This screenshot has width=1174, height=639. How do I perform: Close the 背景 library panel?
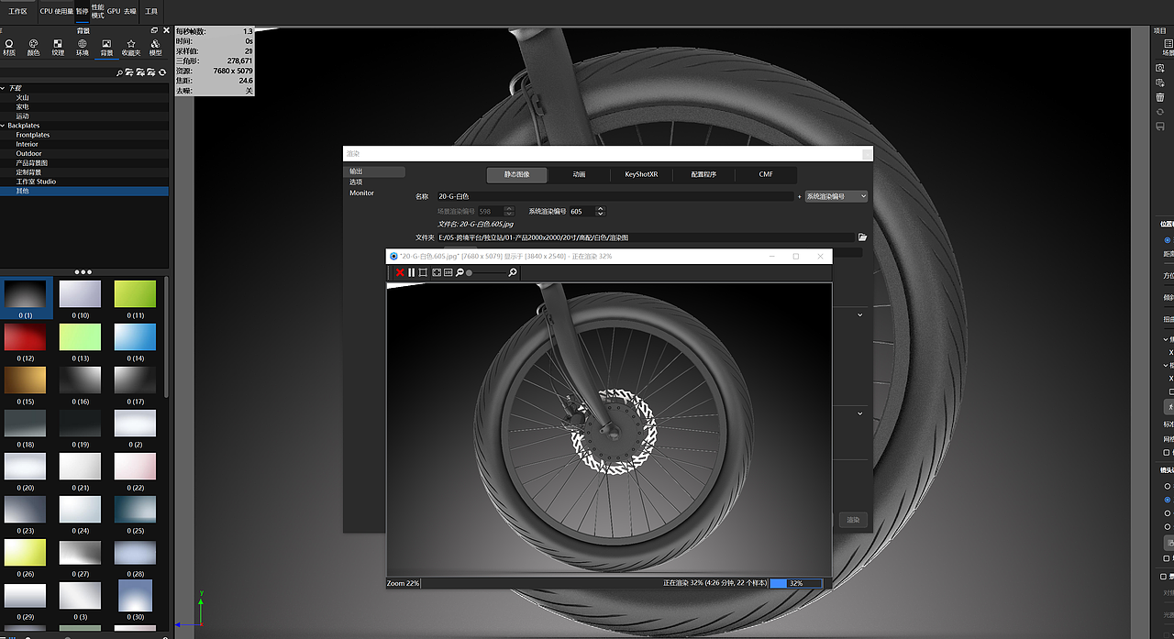pos(165,30)
